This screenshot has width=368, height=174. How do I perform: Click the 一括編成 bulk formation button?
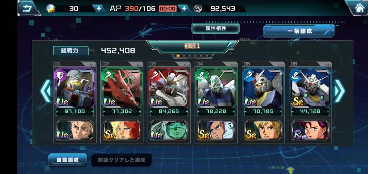[x=299, y=31]
